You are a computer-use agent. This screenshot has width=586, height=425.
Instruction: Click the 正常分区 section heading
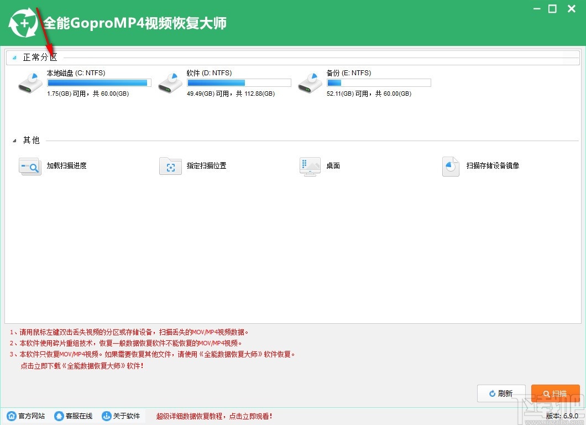tap(40, 57)
